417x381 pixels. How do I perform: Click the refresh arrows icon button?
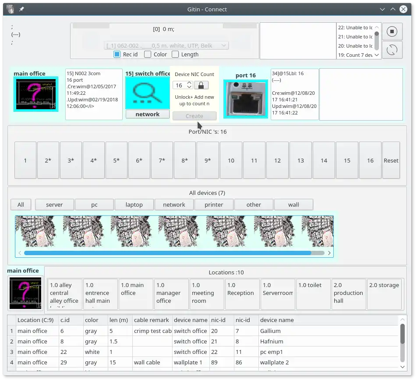click(392, 50)
